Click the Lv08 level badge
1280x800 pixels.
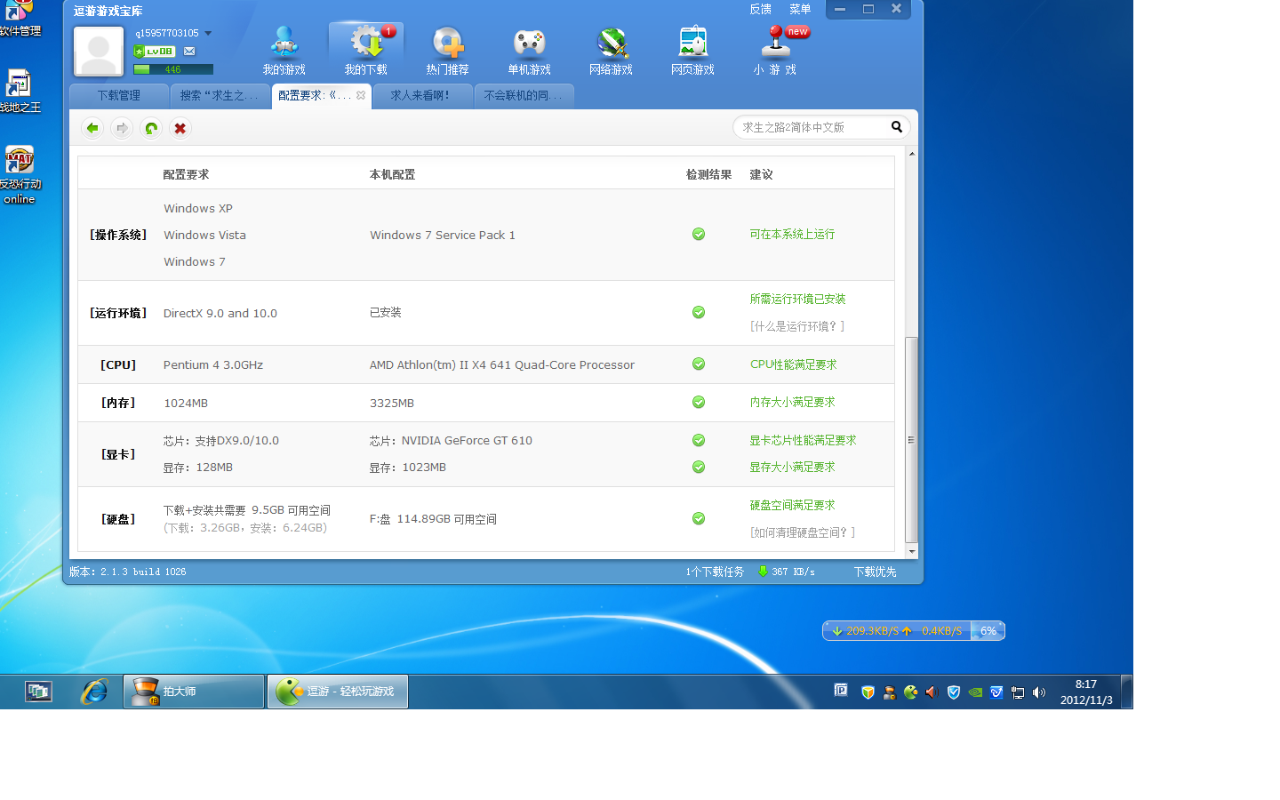[155, 52]
